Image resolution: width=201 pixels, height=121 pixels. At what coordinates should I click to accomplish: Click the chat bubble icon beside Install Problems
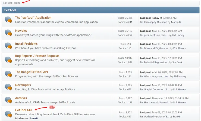(x=8, y=46)
